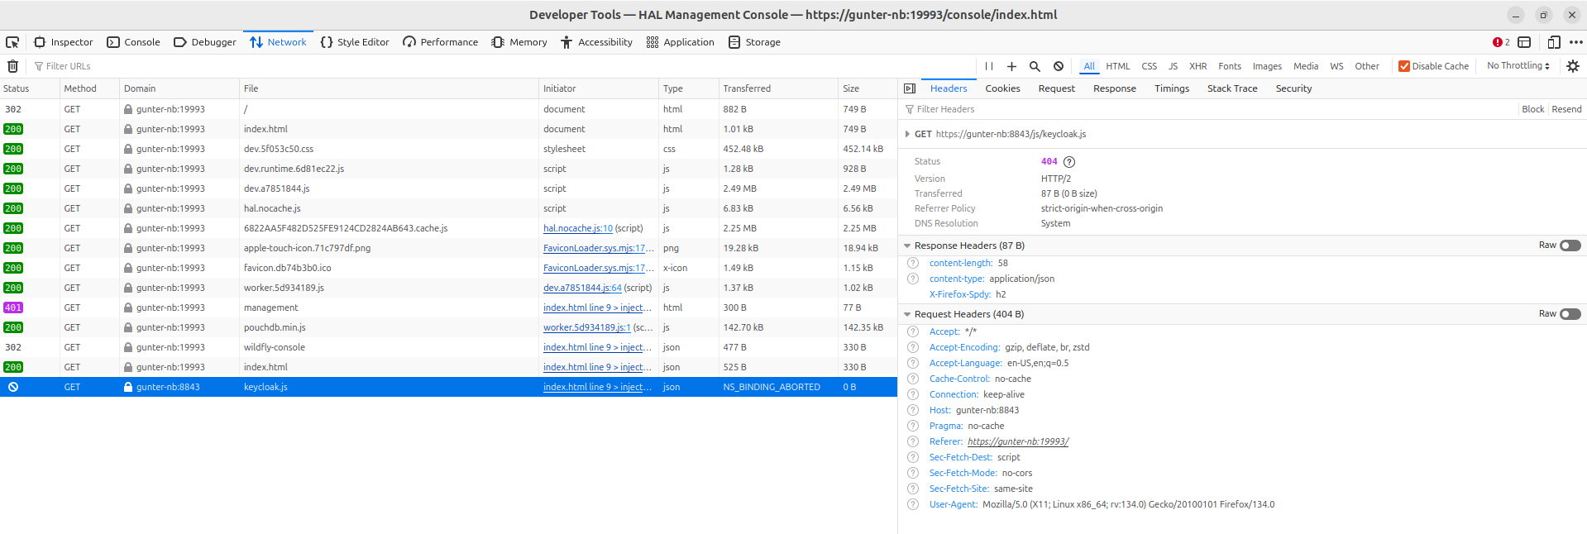This screenshot has width=1587, height=534.
Task: Select the All filter button
Action: pos(1089,66)
